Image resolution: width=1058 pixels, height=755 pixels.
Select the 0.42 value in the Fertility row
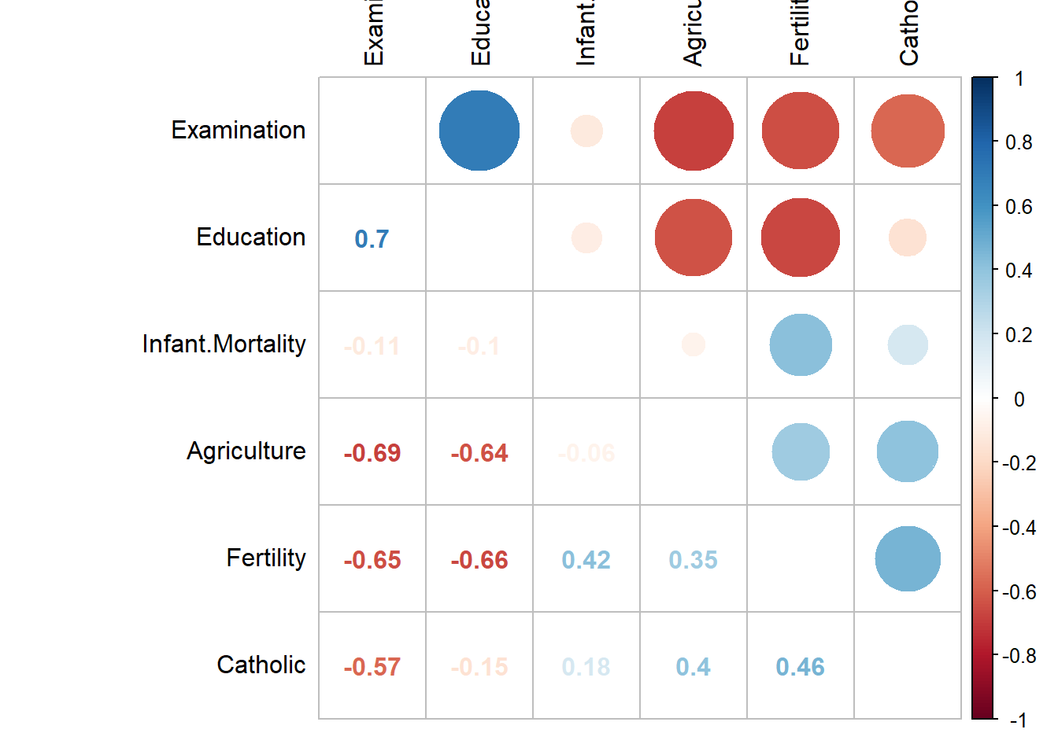[x=586, y=560]
